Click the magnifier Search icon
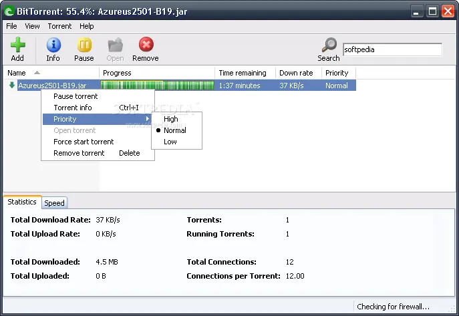This screenshot has width=459, height=316. [x=329, y=45]
